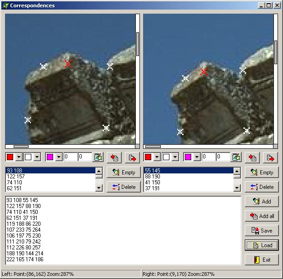Image resolution: width=283 pixels, height=279 pixels.
Task: Select correspondence row '188 190 144 214'
Action: (x=25, y=254)
